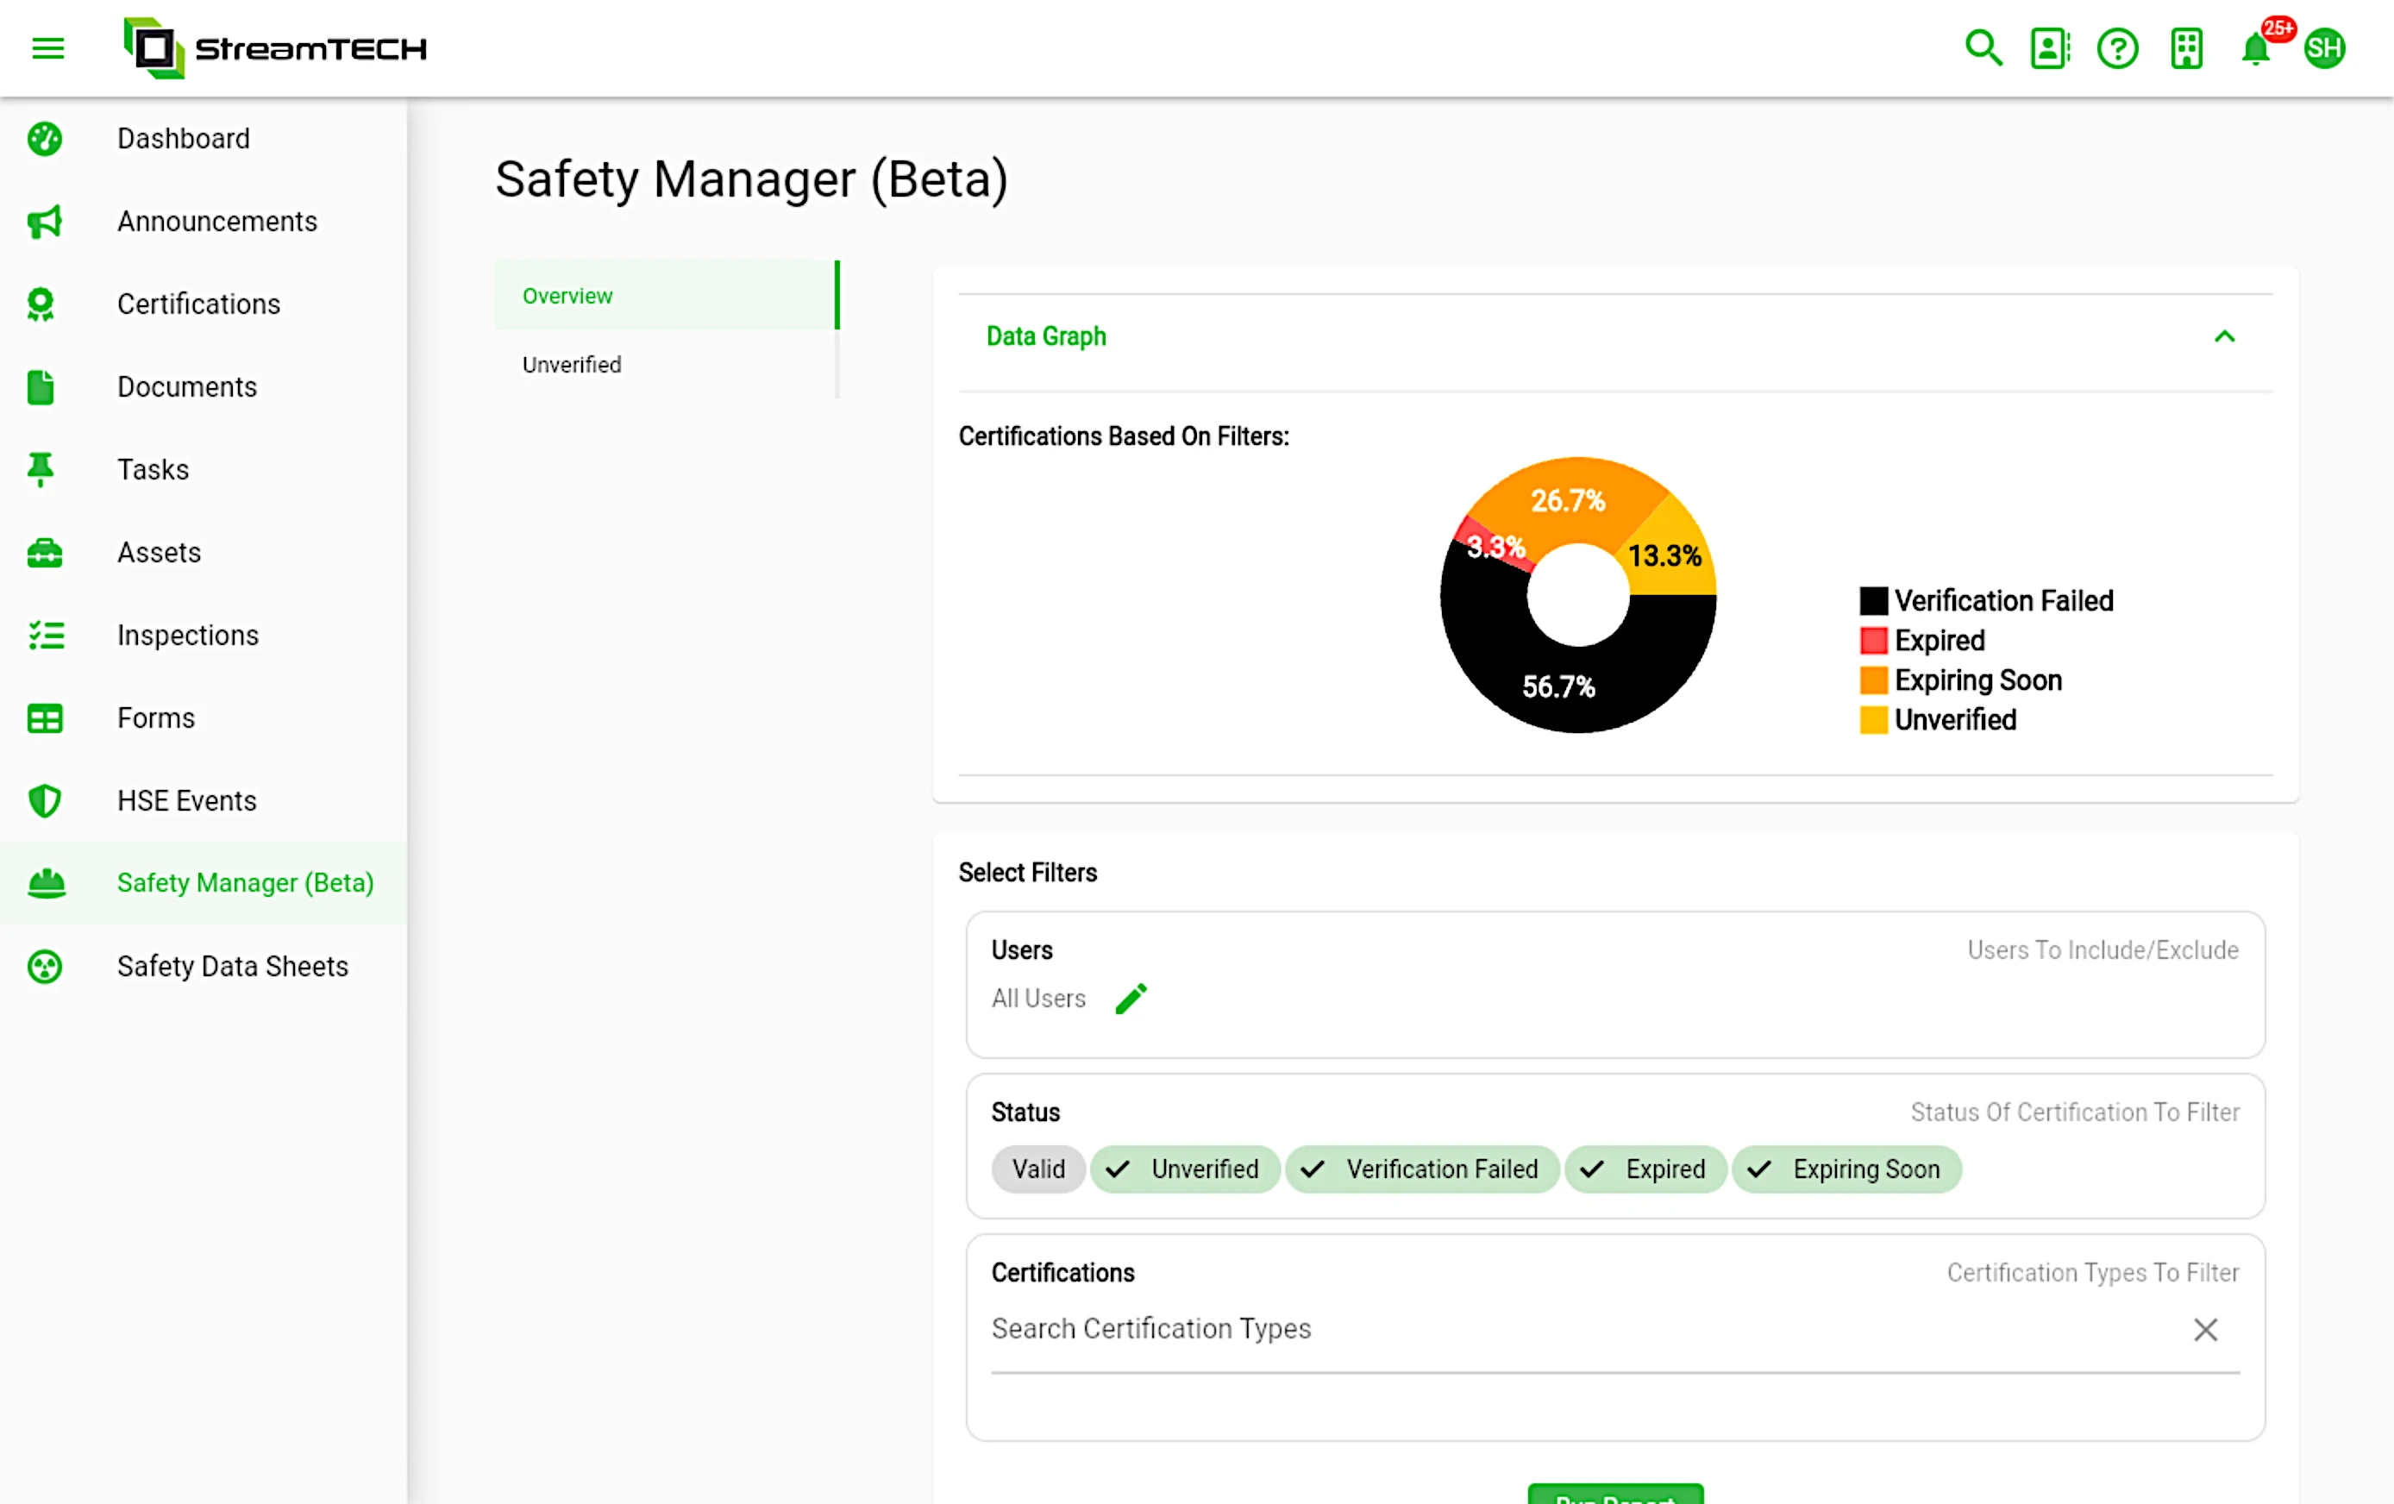Screen dimensions: 2394x1504
Task: Open Safety Data Sheets in sidebar
Action: click(x=204, y=966)
